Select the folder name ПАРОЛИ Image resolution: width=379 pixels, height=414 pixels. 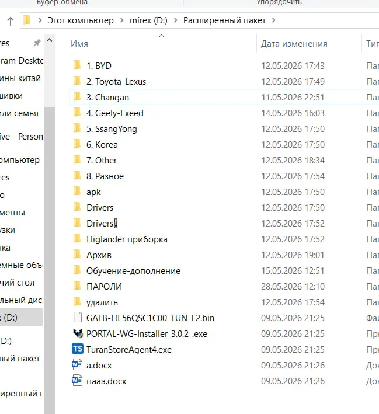104,287
